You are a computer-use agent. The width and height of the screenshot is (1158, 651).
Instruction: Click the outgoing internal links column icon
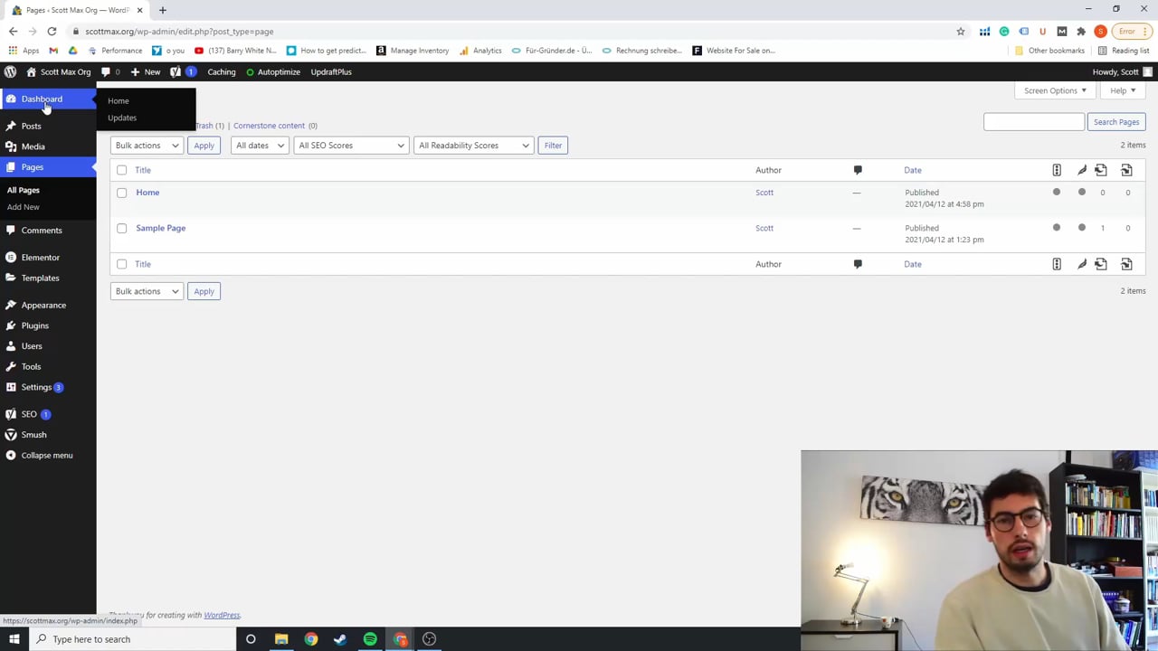[1101, 170]
